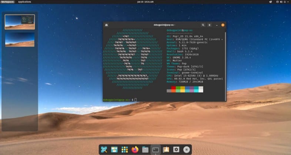Click the terminal prompt cursor line
The height and width of the screenshot is (155, 291).
coord(136,100)
